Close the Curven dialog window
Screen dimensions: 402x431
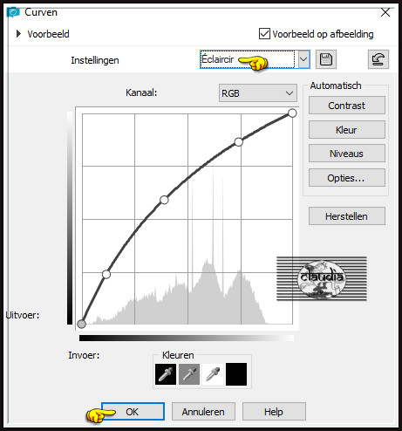tap(385, 12)
